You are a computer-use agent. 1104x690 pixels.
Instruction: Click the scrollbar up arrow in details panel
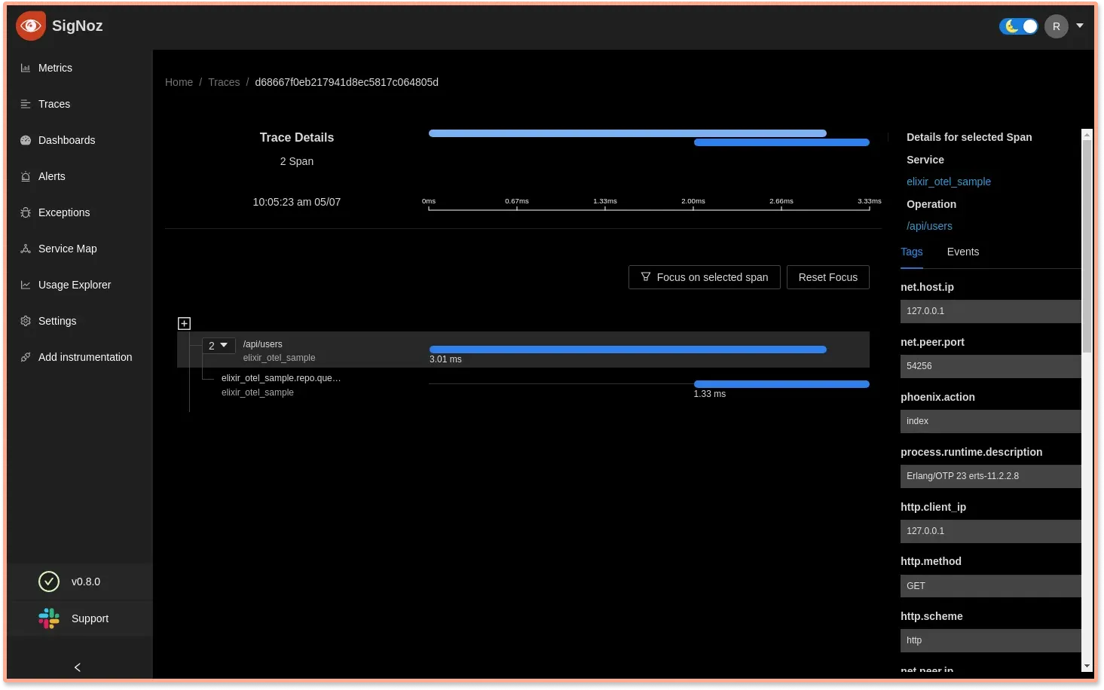(x=1087, y=134)
